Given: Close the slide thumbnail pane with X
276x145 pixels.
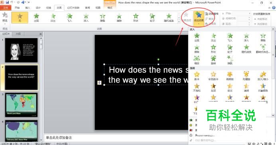Looking at the screenshot, I should (41, 34).
